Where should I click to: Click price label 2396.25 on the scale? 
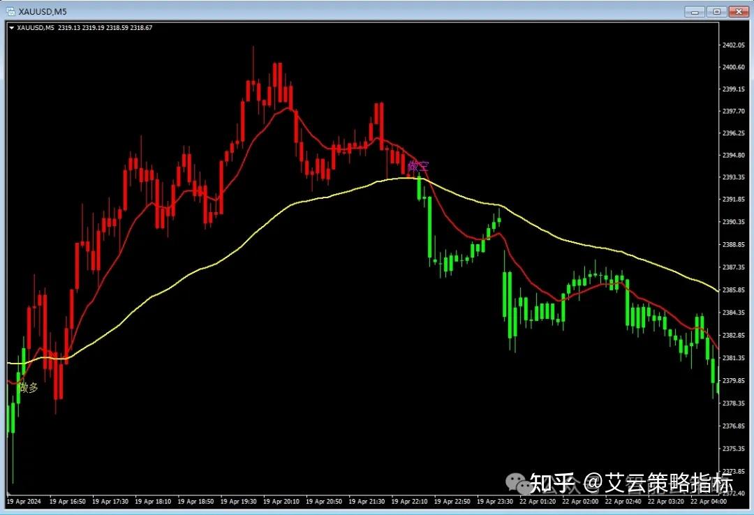(x=733, y=133)
